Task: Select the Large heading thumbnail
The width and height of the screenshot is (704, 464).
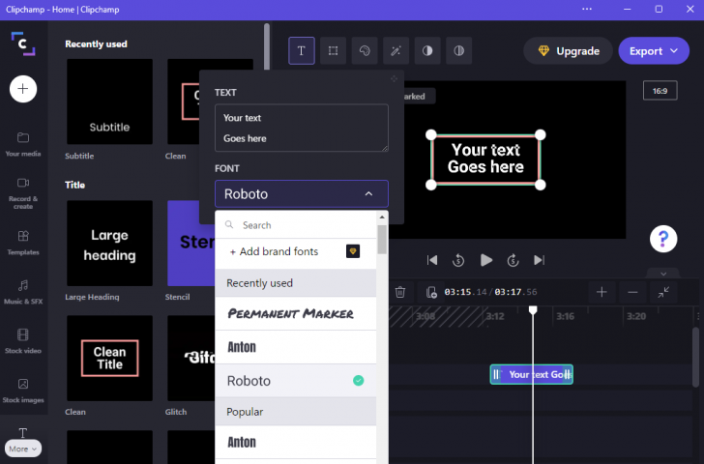Action: click(x=109, y=244)
